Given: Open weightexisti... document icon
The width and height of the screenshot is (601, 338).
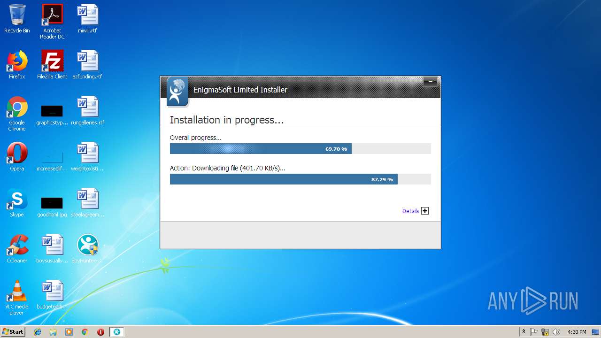Looking at the screenshot, I should point(87,157).
